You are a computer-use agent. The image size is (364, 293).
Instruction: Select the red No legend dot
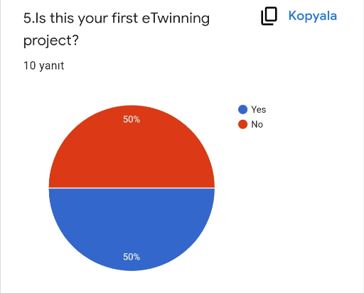pyautogui.click(x=242, y=124)
